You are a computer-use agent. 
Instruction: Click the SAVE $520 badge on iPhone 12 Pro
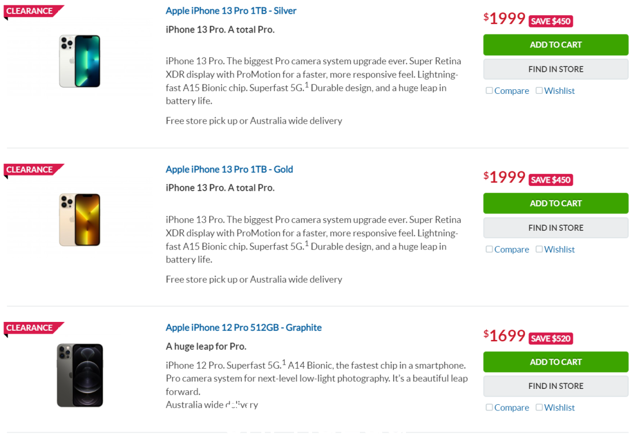(x=551, y=339)
